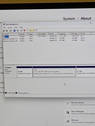
Task: Open the File menu
Action: 5,28
